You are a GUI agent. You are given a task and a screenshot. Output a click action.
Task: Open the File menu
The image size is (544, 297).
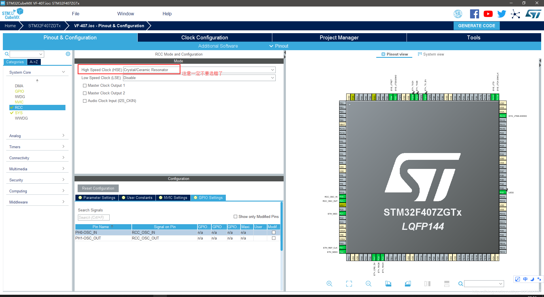tap(76, 14)
